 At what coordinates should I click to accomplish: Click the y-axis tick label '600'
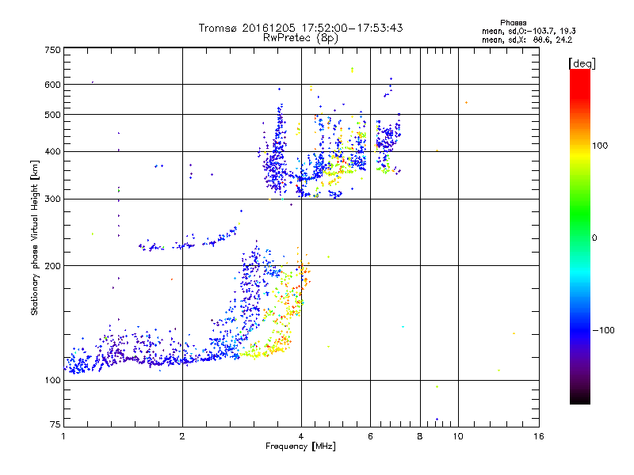[x=52, y=85]
